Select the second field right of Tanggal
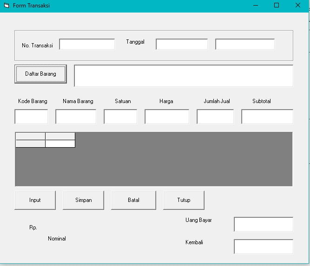This screenshot has height=266, width=310. coord(245,45)
